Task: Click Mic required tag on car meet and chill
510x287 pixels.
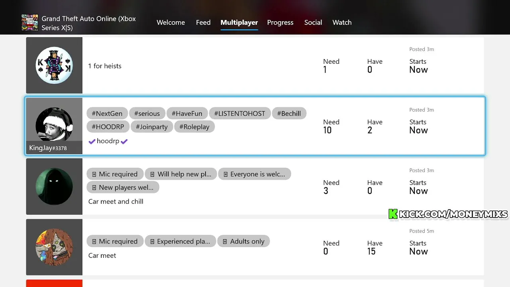Action: click(x=115, y=174)
